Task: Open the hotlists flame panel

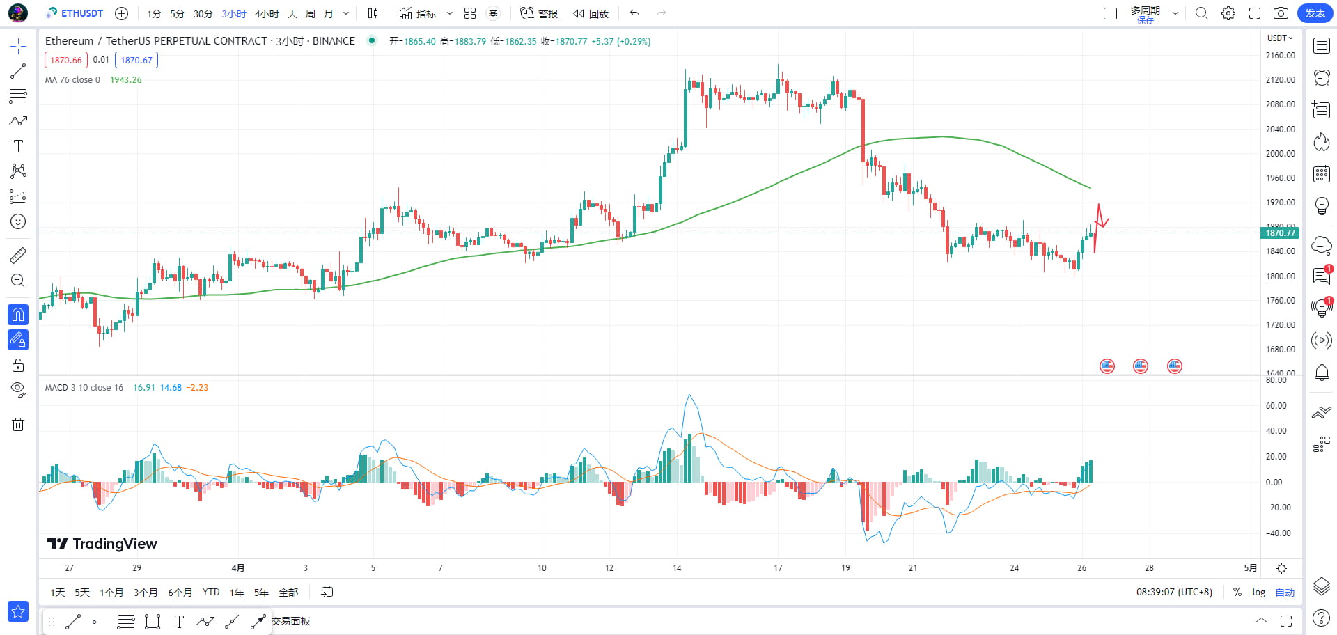Action: (1322, 142)
